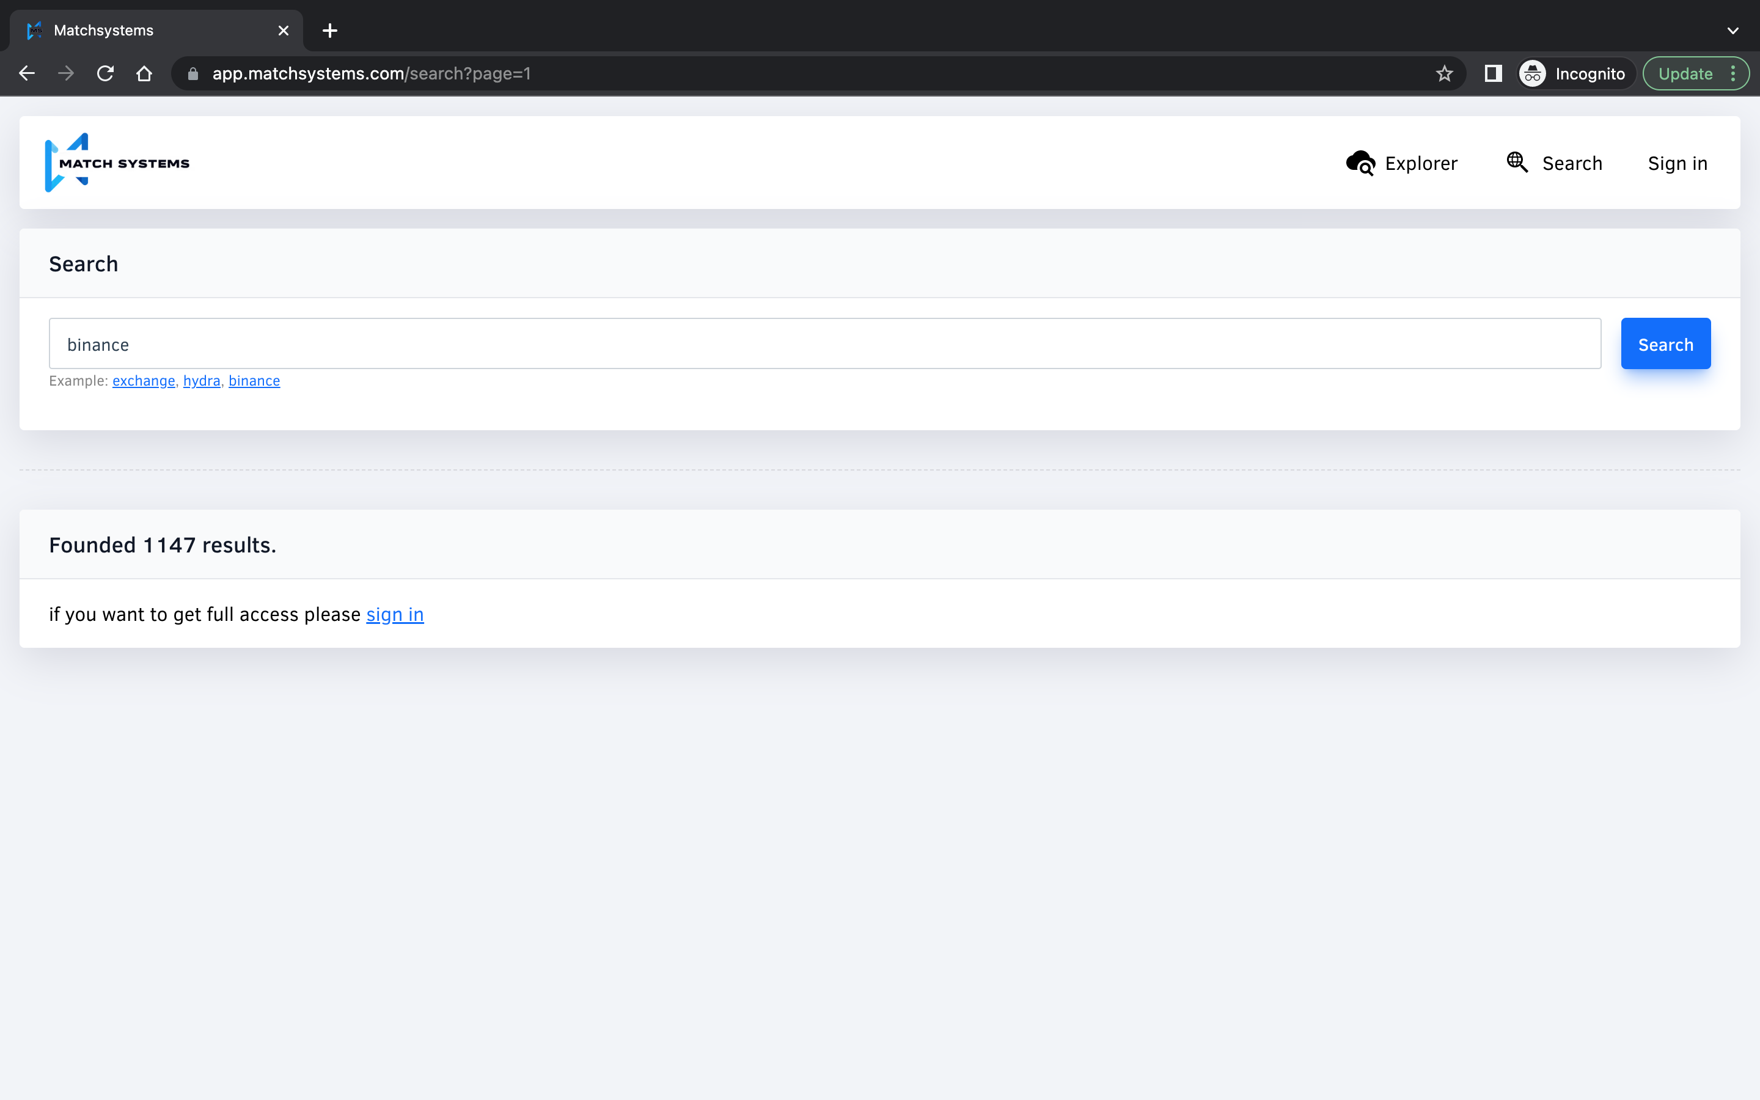Focus the search field containing binance
This screenshot has height=1100, width=1760.
(825, 344)
